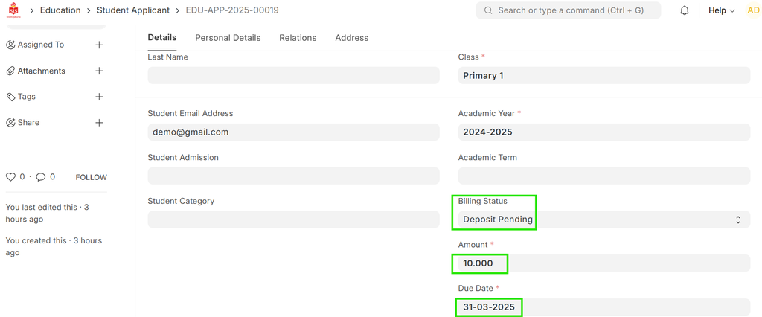Click the search command bar
762x317 pixels.
[569, 10]
